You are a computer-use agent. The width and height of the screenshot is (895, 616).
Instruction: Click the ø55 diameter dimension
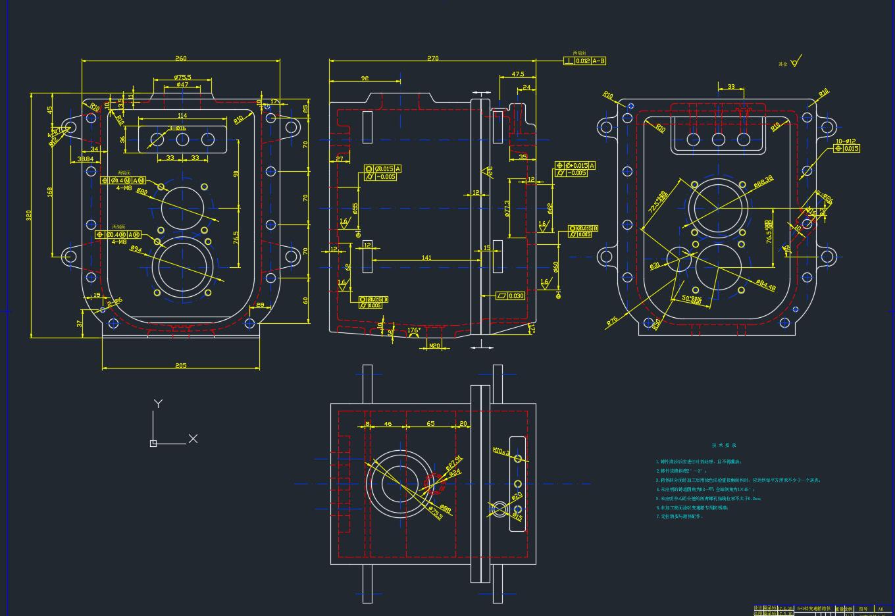coord(355,208)
